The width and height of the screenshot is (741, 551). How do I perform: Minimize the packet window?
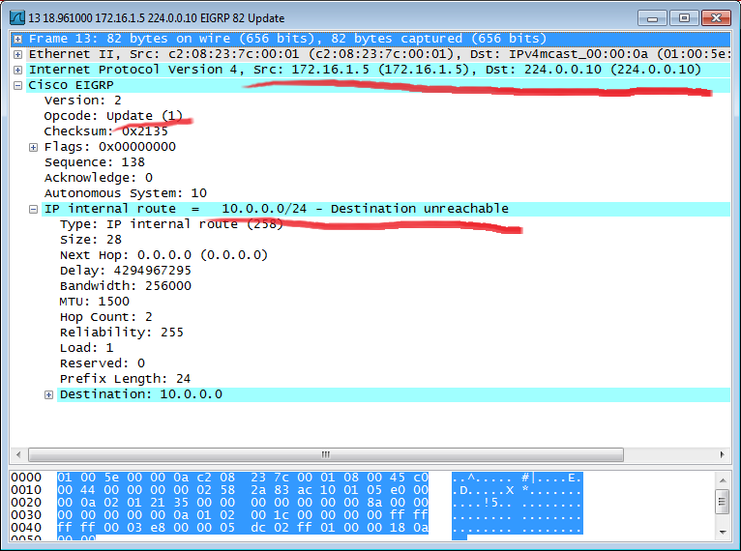pyautogui.click(x=653, y=18)
